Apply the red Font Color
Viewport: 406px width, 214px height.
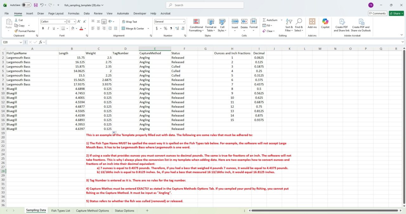pyautogui.click(x=81, y=28)
